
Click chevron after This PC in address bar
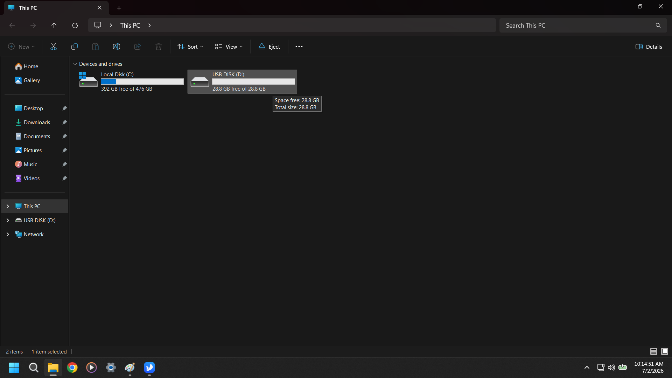(149, 25)
